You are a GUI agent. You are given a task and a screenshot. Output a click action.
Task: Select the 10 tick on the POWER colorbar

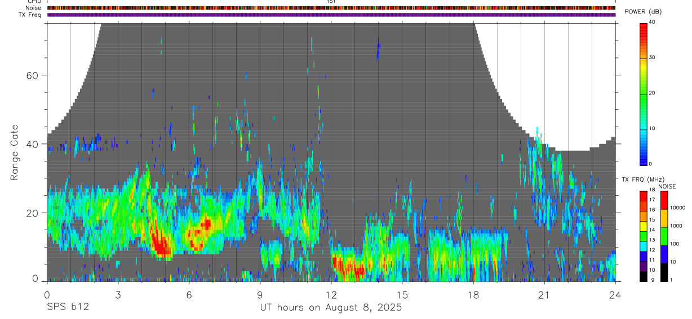point(653,128)
